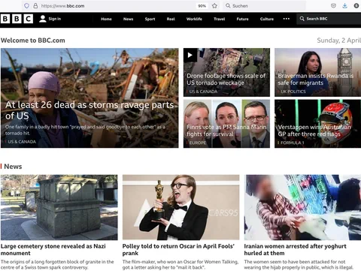Image resolution: width=361 pixels, height=271 pixels.
Task: Click US & CANADA tag on main story
Action: [22, 142]
